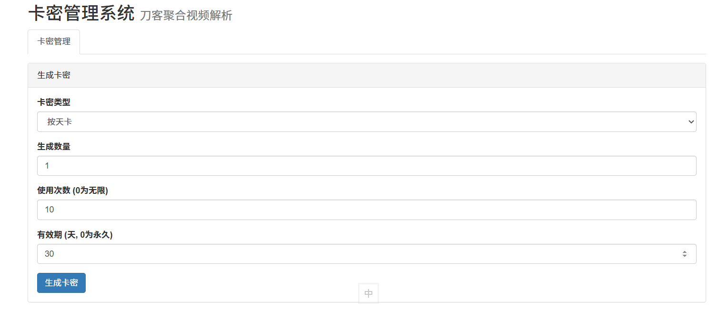The height and width of the screenshot is (311, 718).
Task: Click the chevron arrow of 卡密类型 select
Action: click(x=691, y=122)
